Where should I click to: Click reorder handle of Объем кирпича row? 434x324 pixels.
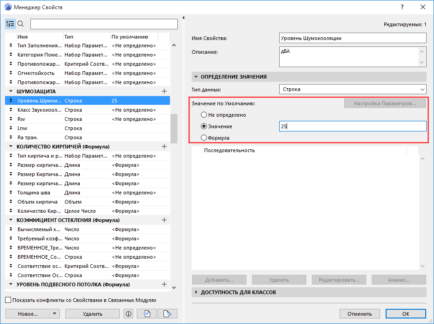[11, 202]
